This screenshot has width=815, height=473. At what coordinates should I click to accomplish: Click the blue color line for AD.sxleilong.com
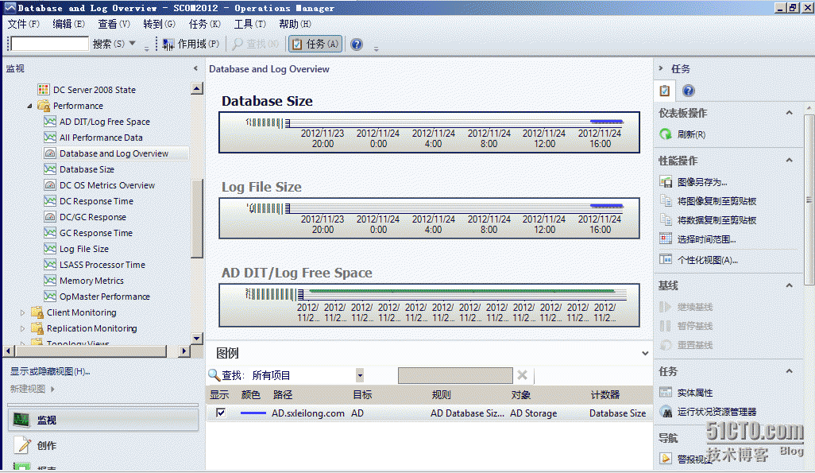(x=253, y=413)
